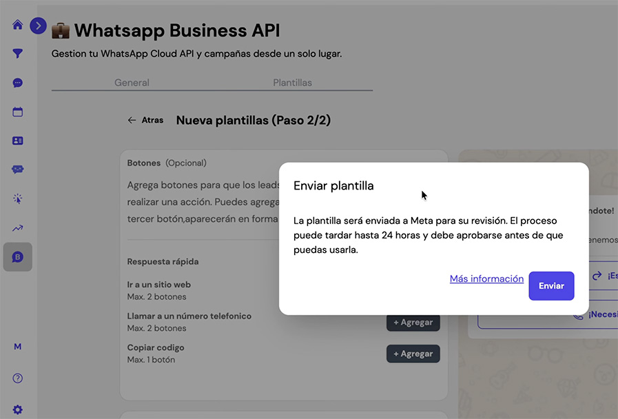Click Agregar next to Copiar codigo

pos(413,354)
